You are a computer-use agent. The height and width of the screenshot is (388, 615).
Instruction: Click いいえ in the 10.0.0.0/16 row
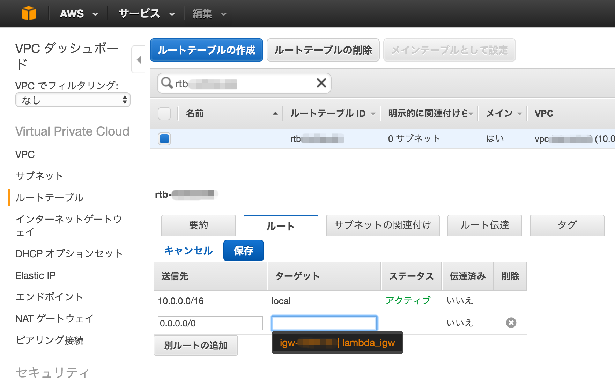460,301
